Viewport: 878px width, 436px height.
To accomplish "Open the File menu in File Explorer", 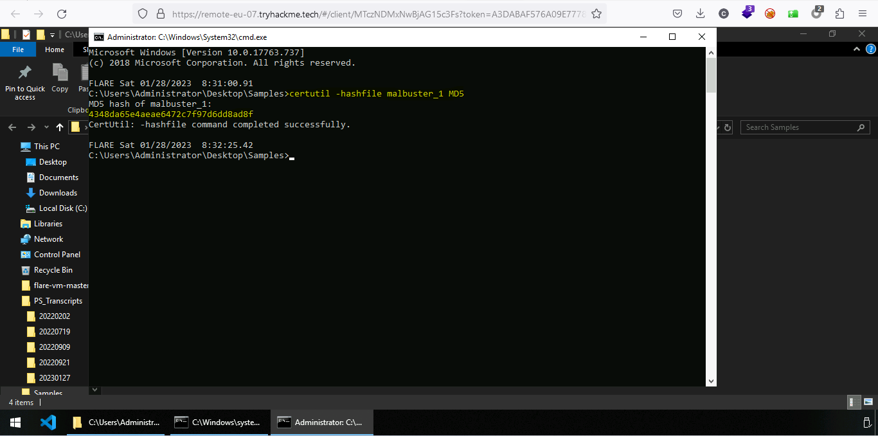I will click(x=18, y=50).
